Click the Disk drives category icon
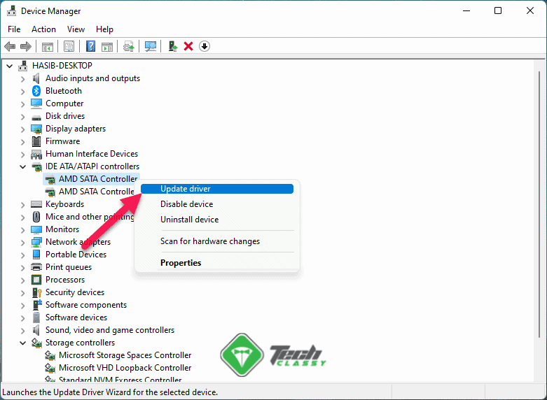547x400 pixels. pyautogui.click(x=36, y=117)
